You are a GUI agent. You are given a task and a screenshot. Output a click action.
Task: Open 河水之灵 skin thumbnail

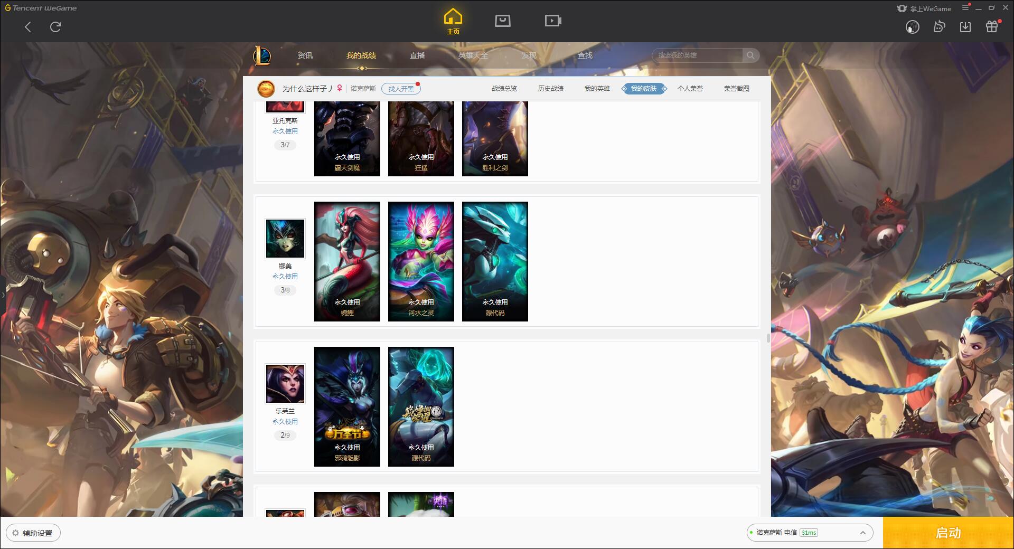point(421,261)
